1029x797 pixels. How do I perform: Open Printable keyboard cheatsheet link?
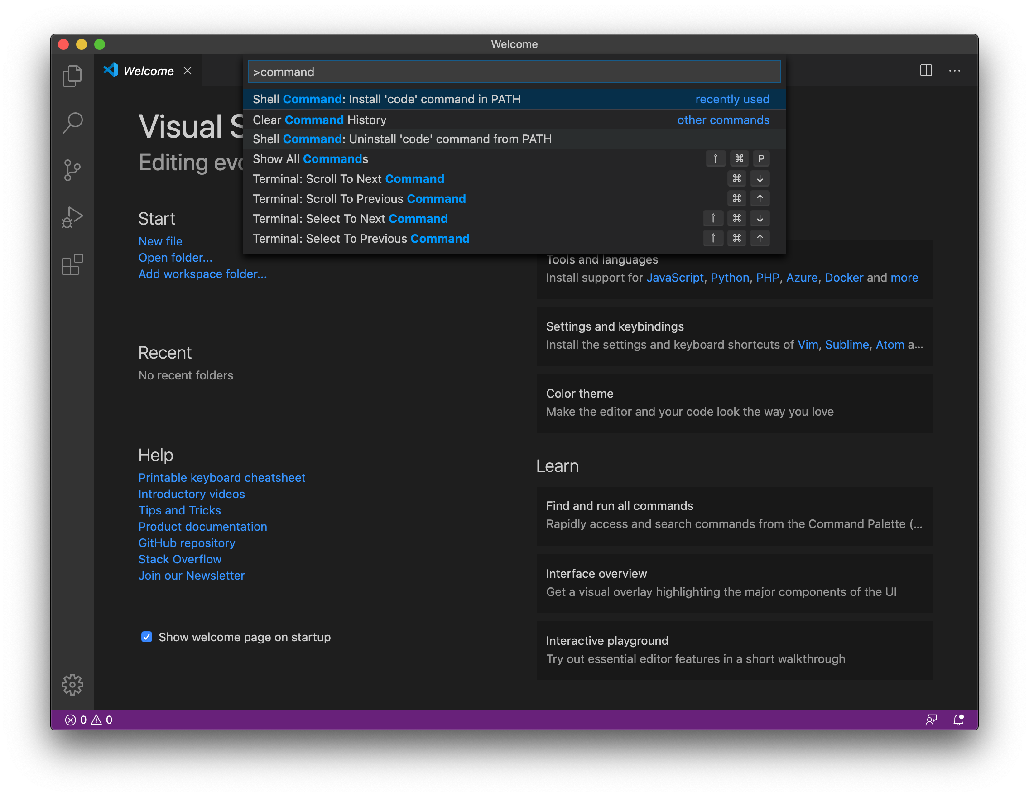(222, 478)
